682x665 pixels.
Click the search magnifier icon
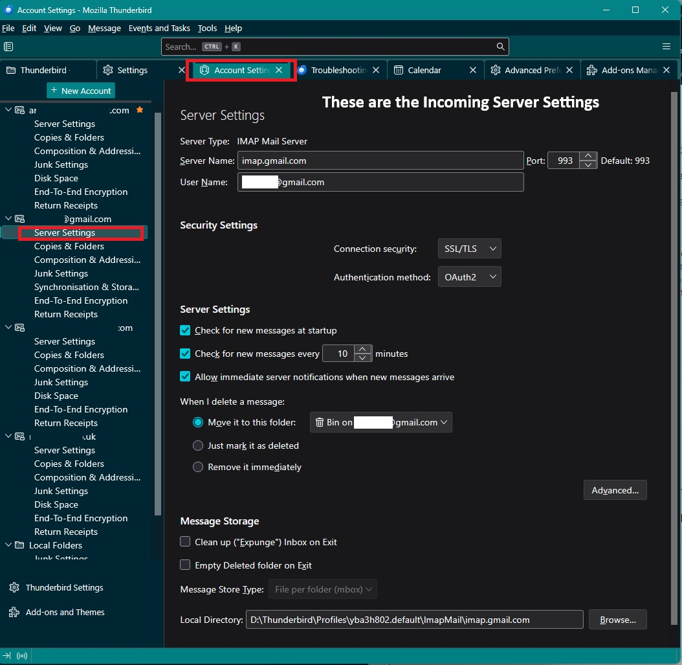(500, 47)
